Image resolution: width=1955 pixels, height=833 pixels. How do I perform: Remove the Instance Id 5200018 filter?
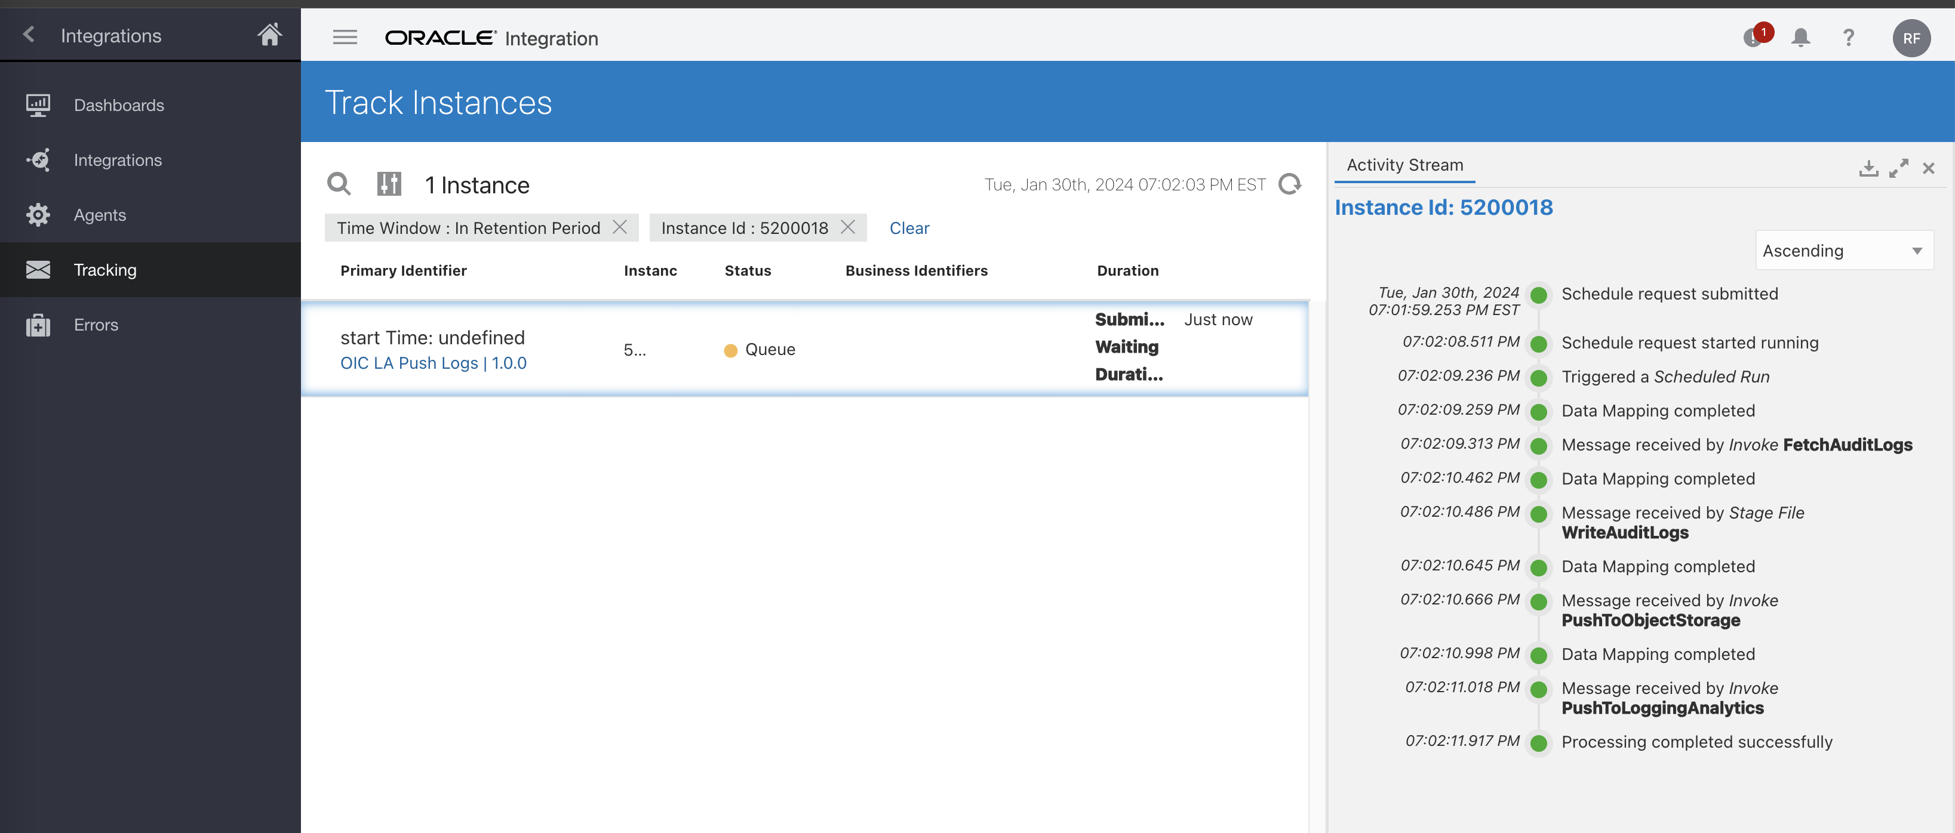pos(848,227)
